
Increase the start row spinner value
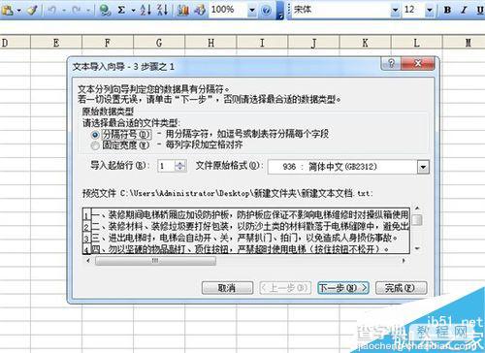180,163
